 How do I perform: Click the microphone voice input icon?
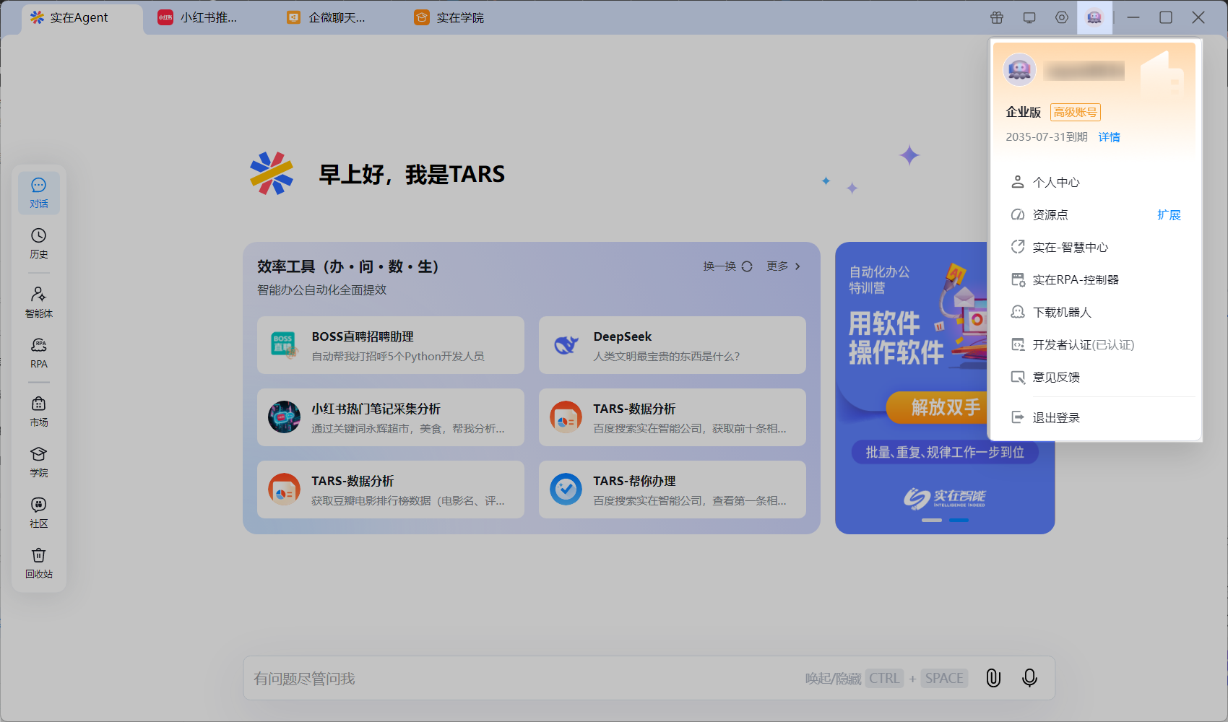(x=1029, y=677)
